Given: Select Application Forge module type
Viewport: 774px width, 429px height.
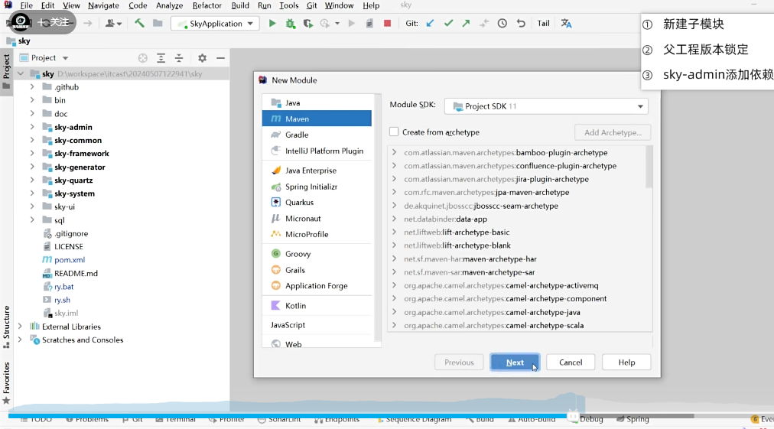Looking at the screenshot, I should (317, 286).
